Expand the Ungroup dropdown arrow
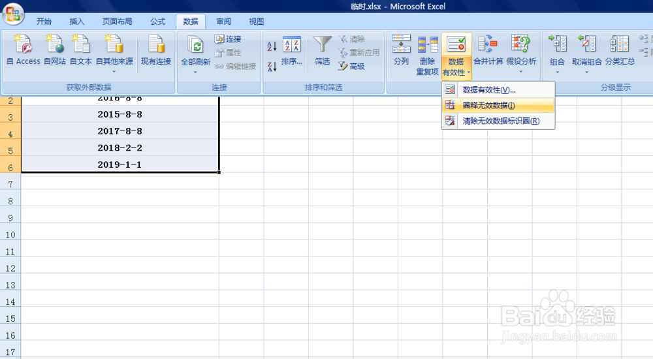This screenshot has height=359, width=653. click(586, 72)
